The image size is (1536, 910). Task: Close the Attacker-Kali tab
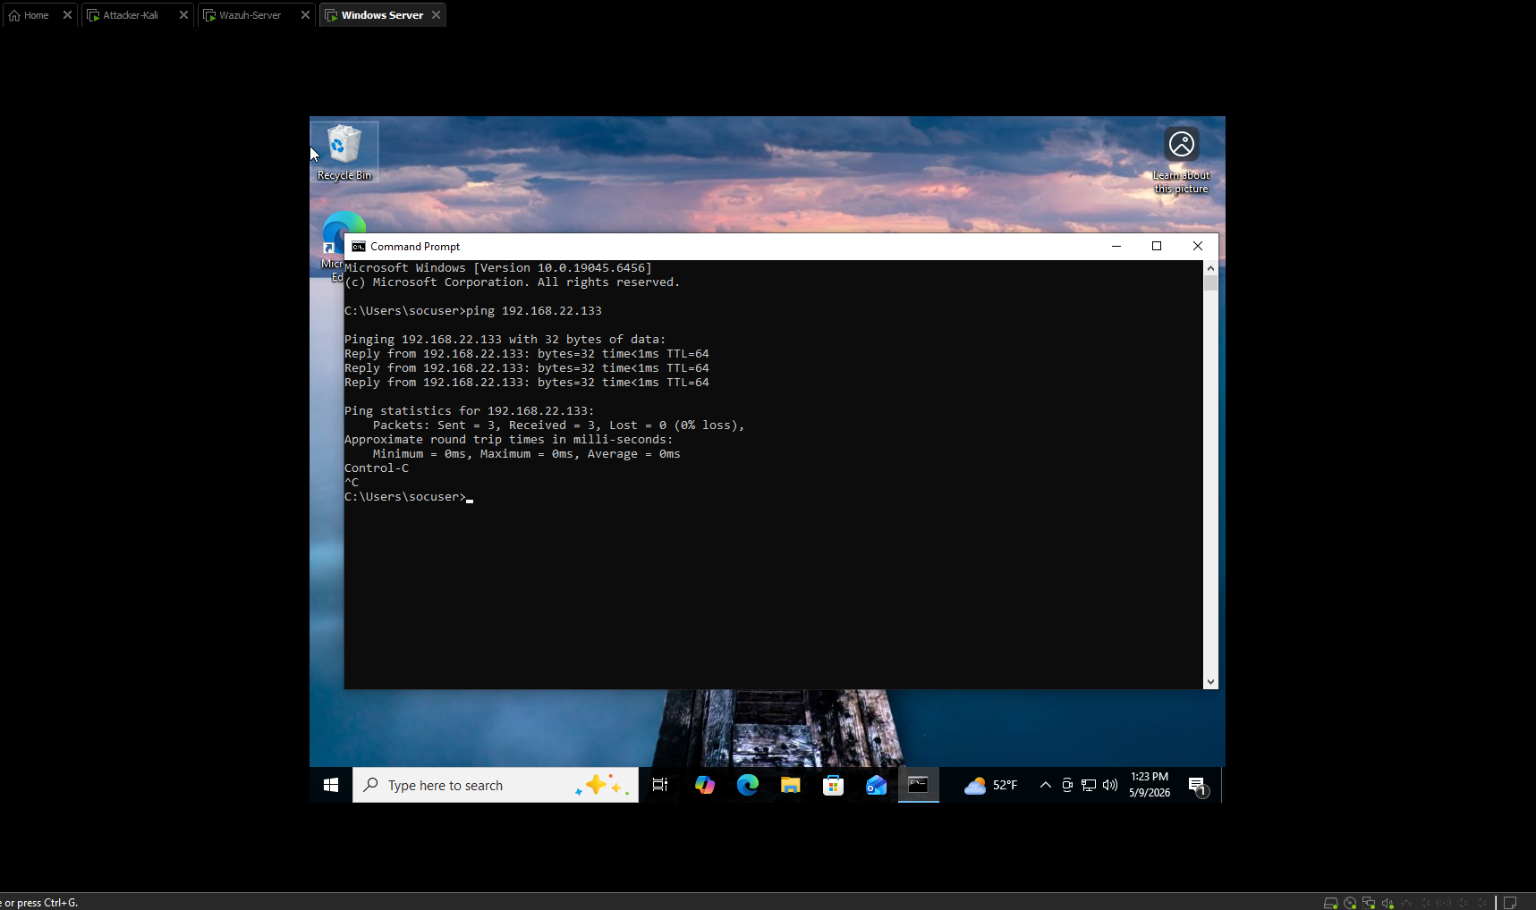[x=183, y=15]
